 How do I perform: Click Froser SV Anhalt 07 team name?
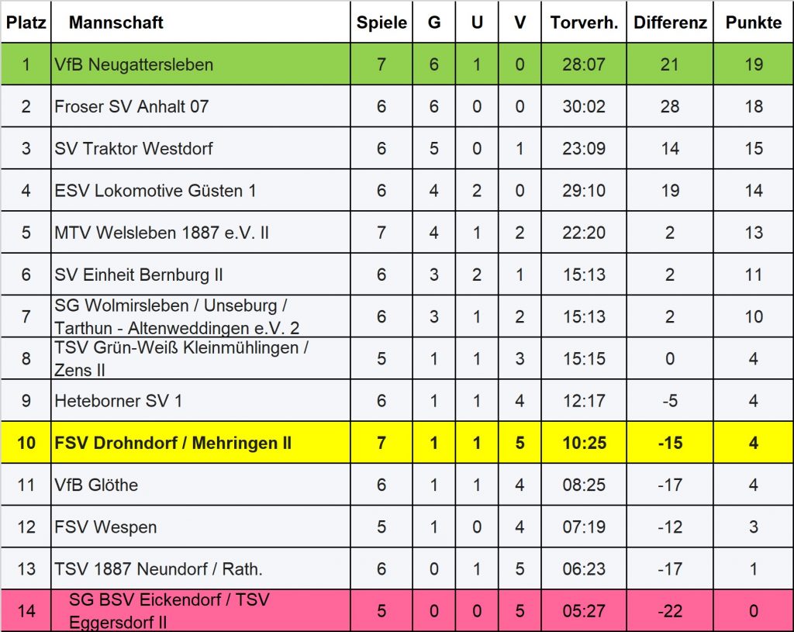coord(131,106)
